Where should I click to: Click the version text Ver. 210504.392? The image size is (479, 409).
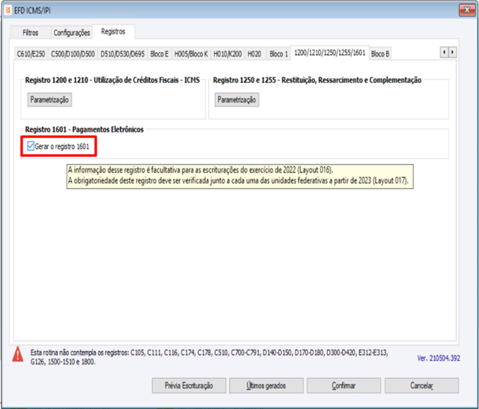pyautogui.click(x=438, y=358)
